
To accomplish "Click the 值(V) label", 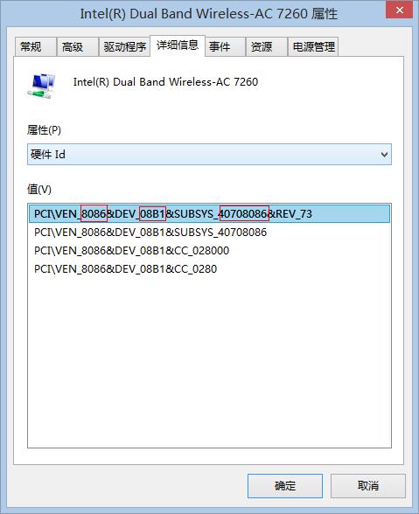I will [x=39, y=189].
